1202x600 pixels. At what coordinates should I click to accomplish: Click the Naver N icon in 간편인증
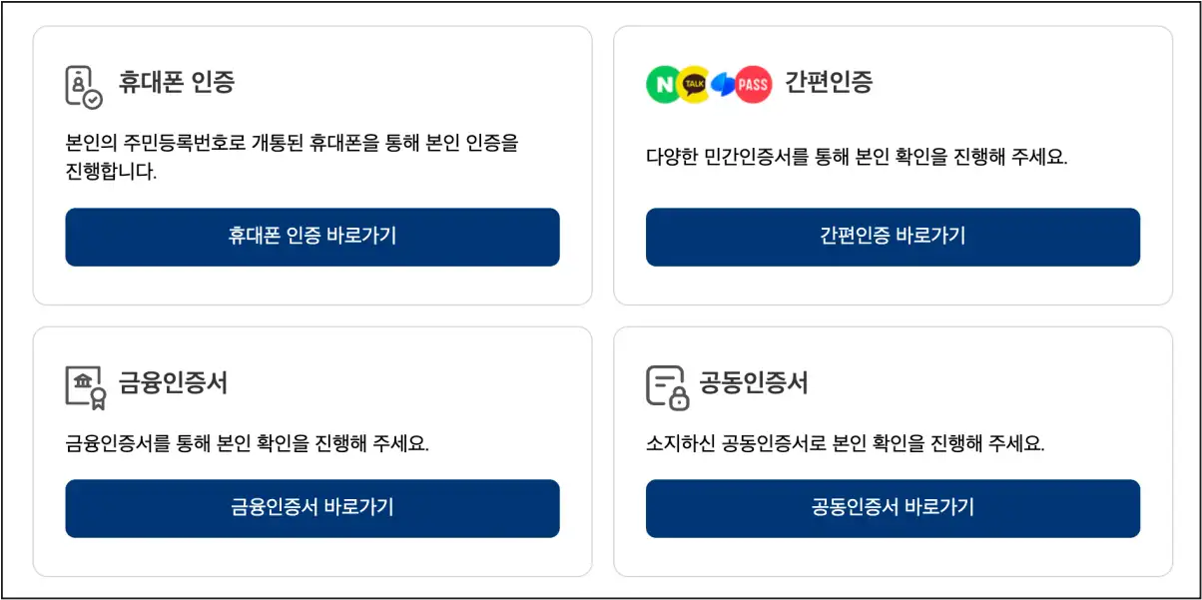tap(661, 84)
